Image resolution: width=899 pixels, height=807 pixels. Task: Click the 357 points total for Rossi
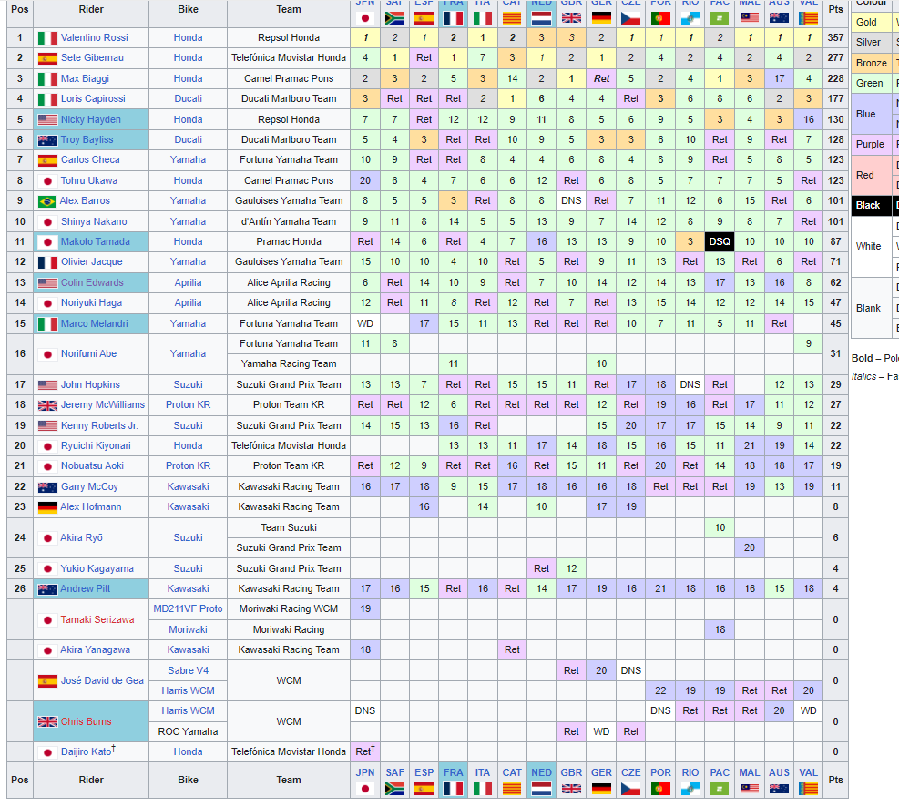tap(835, 38)
